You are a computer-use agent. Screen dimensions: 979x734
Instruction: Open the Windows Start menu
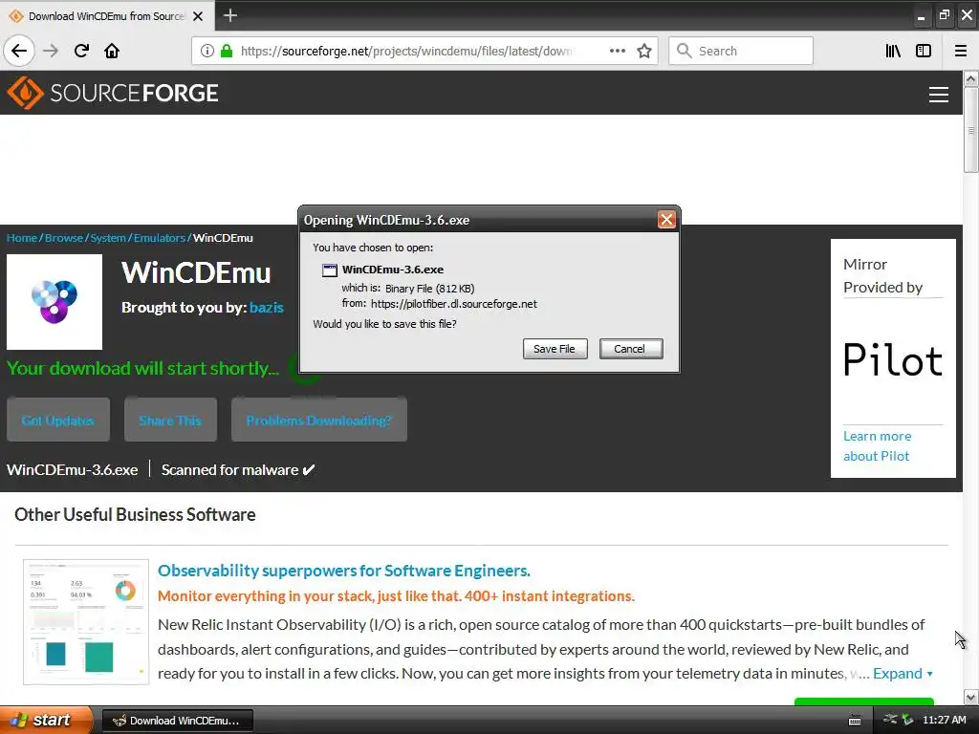pyautogui.click(x=46, y=720)
